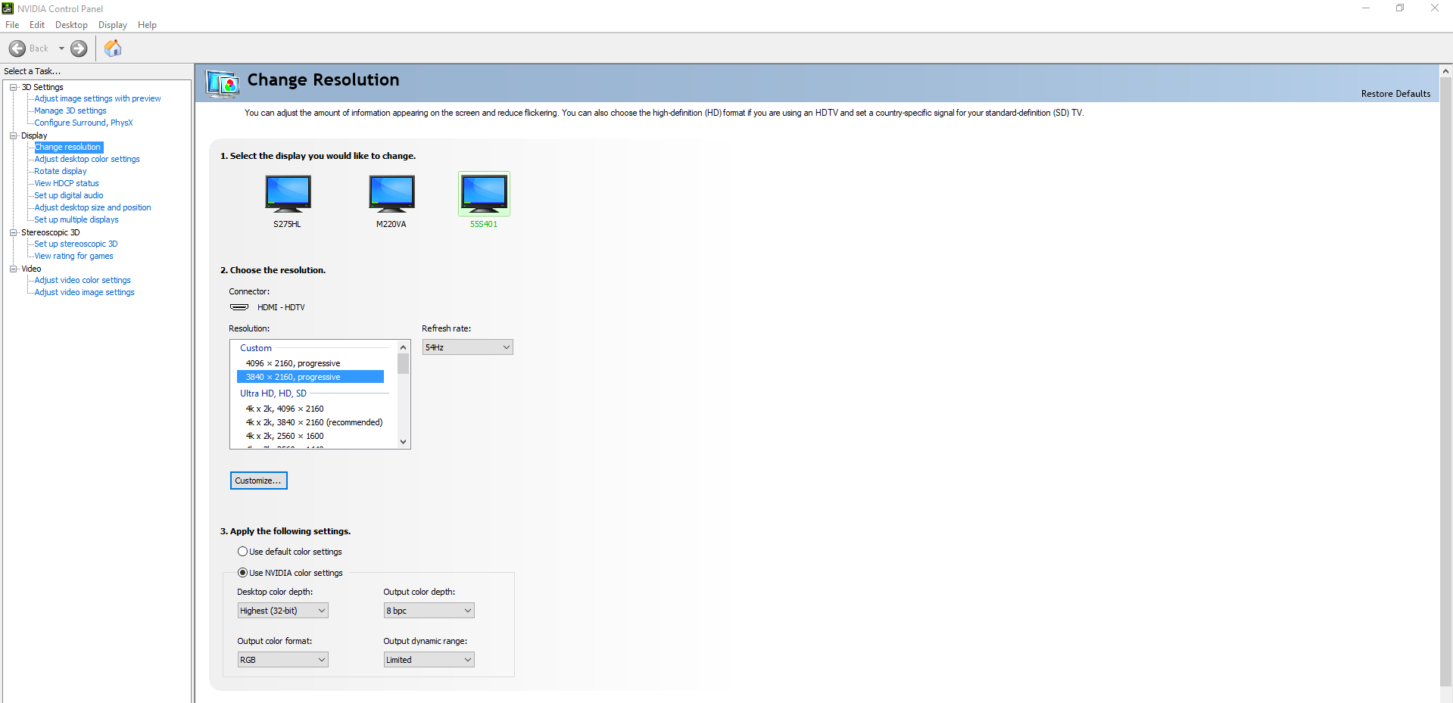
Task: Open the Refresh rate dropdown
Action: pyautogui.click(x=467, y=347)
